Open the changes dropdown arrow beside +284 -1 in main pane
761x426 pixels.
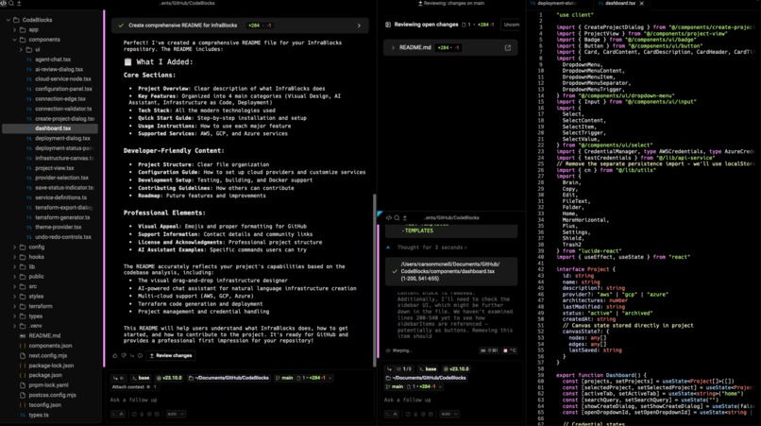click(x=330, y=378)
